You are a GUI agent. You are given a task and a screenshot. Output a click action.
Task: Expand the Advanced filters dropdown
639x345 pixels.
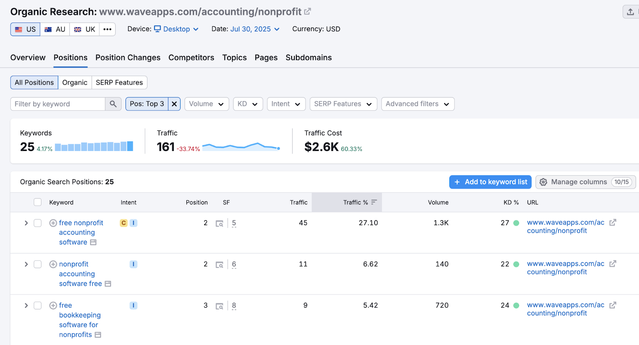[417, 104]
